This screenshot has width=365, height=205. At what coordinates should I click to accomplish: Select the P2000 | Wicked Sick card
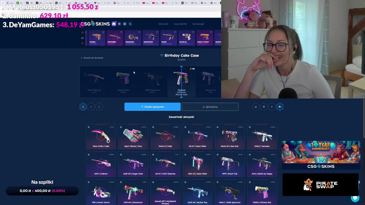point(262,192)
